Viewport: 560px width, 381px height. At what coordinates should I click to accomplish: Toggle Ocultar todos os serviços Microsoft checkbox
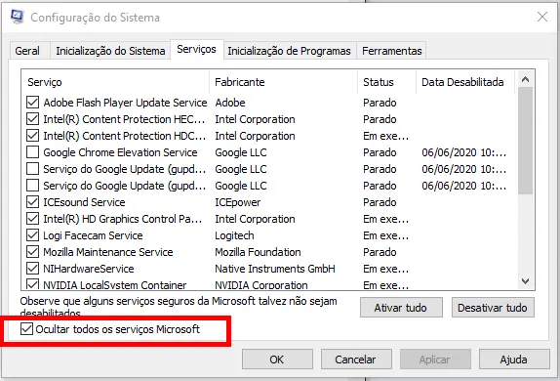pyautogui.click(x=26, y=329)
